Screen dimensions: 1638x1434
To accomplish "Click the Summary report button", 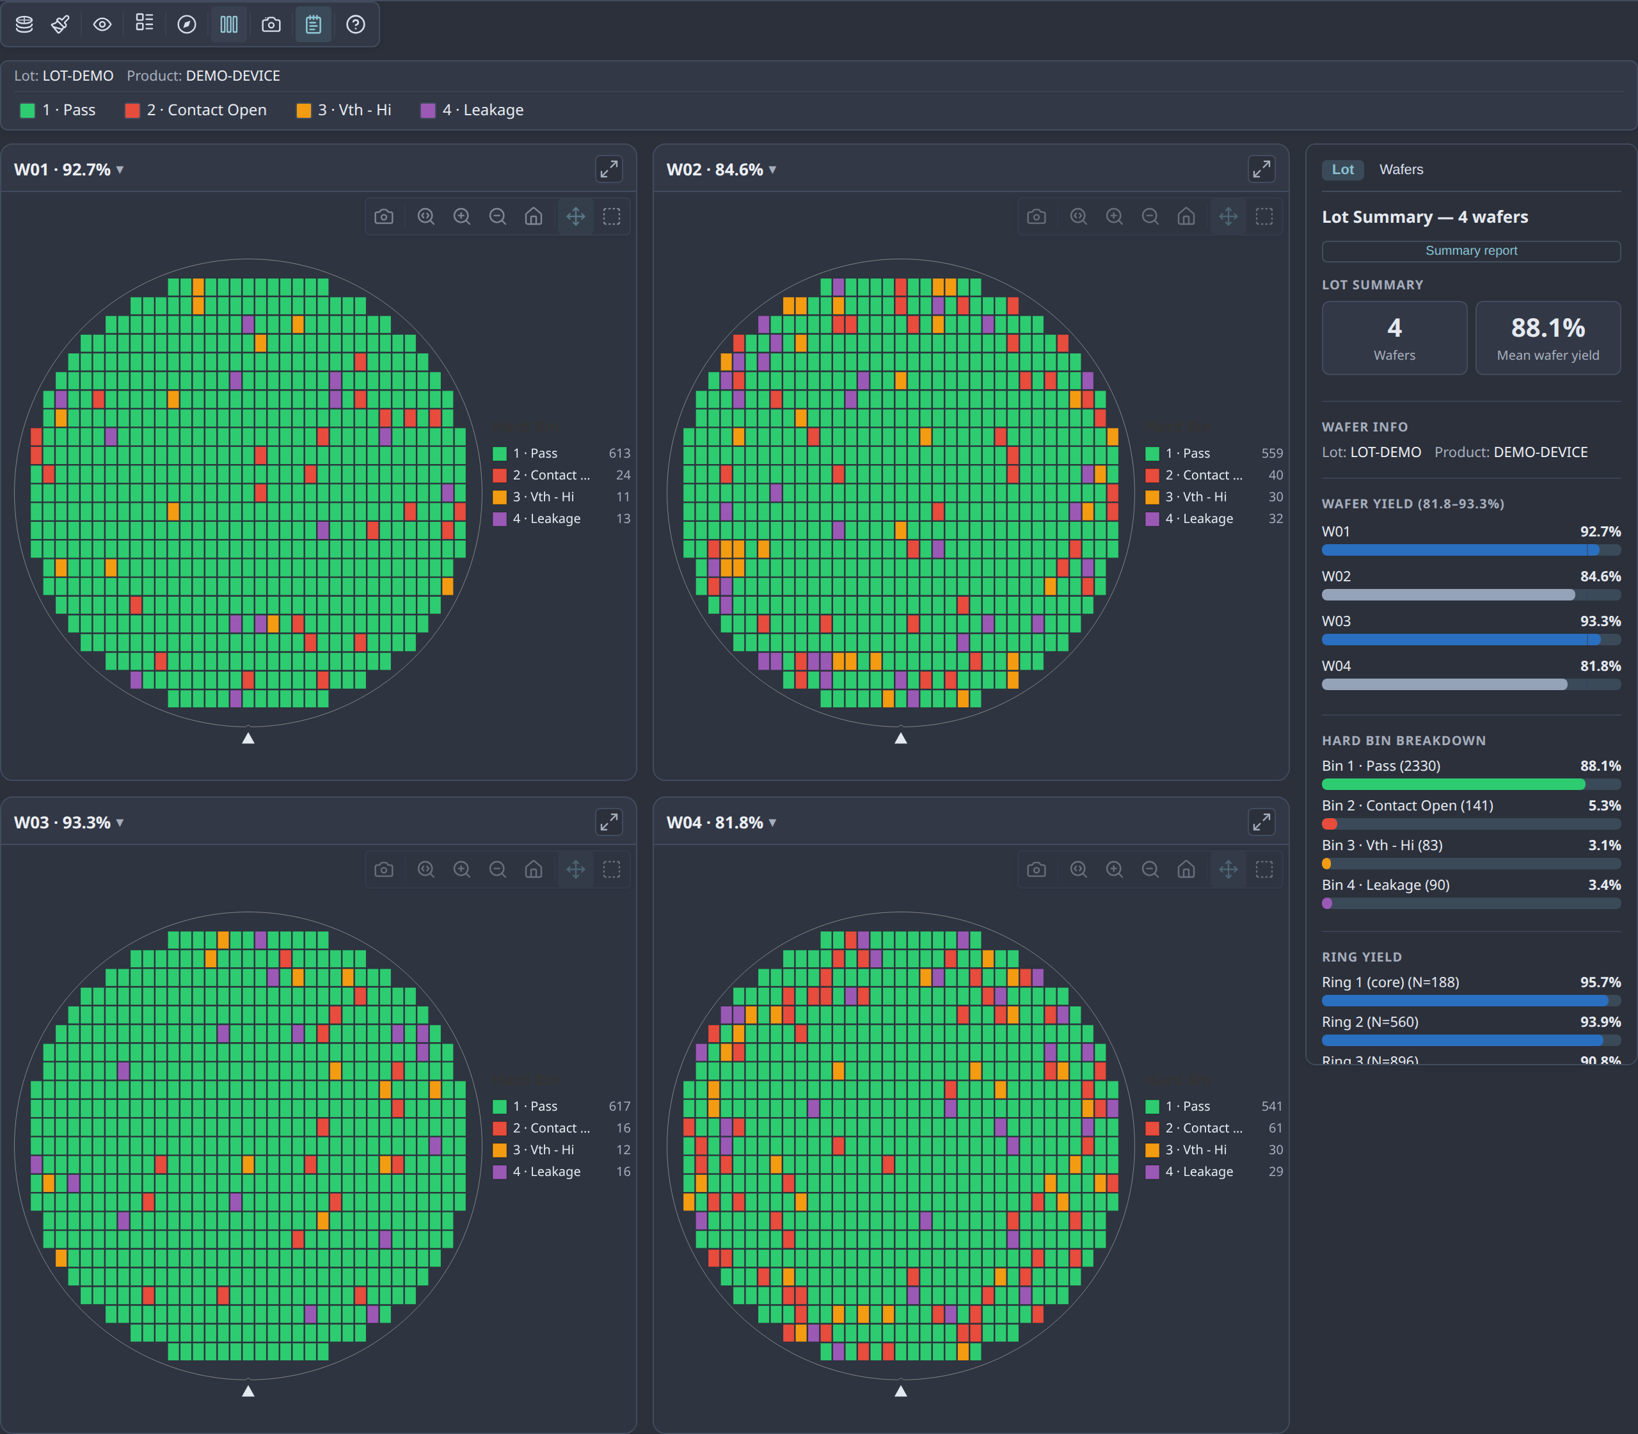I will [x=1471, y=250].
